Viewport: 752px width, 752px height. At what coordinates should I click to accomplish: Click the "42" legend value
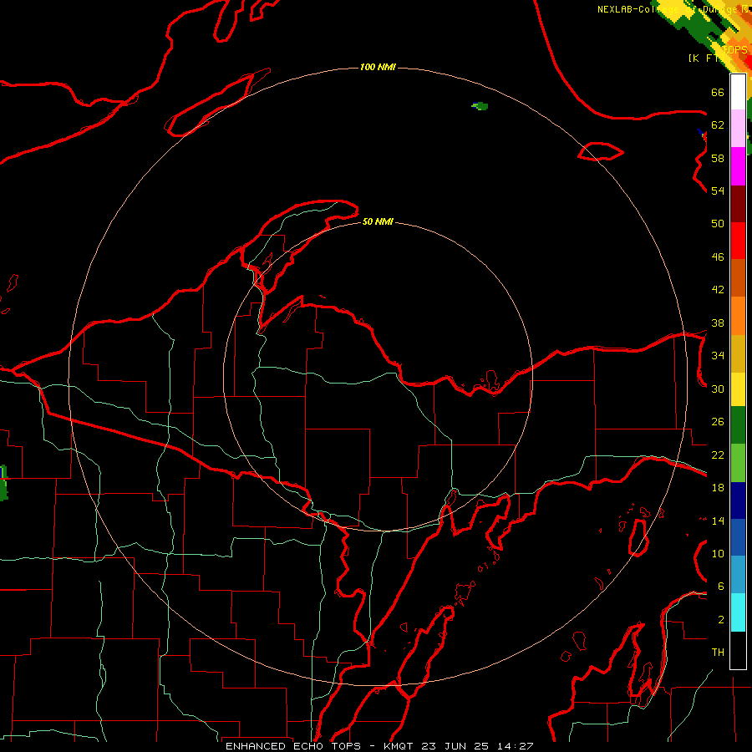tap(718, 290)
